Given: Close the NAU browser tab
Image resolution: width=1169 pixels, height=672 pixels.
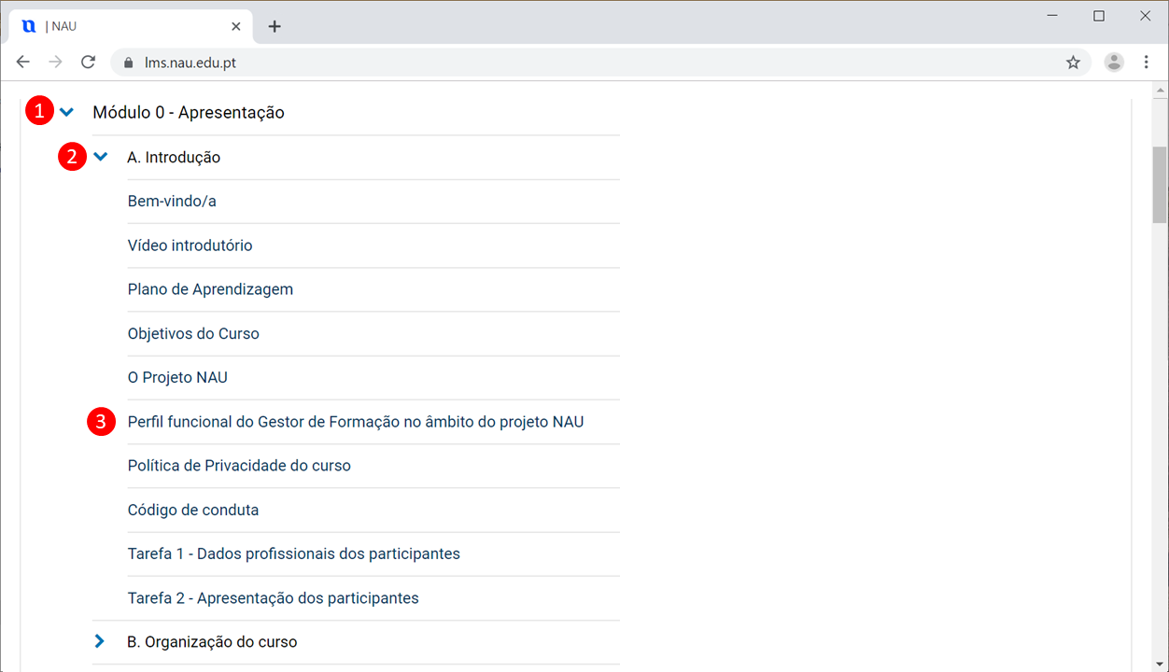Looking at the screenshot, I should click(236, 26).
